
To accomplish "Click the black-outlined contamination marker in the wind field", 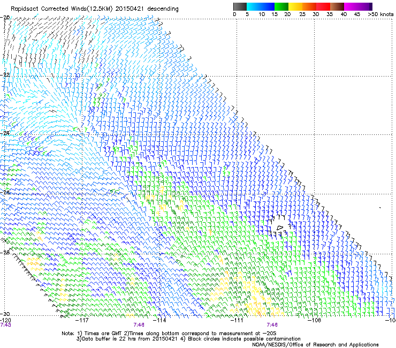I will (x=279, y=228).
